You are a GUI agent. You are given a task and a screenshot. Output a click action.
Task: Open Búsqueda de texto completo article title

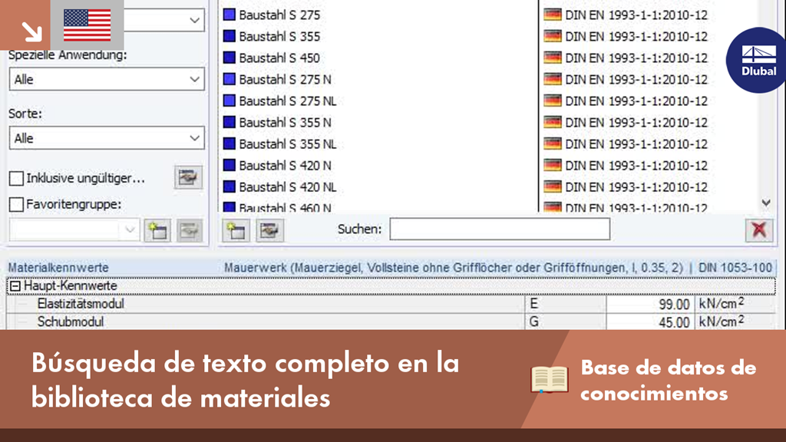pos(245,380)
